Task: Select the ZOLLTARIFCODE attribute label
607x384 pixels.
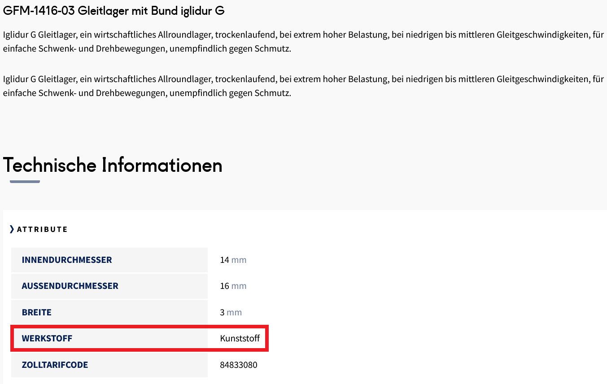Action: pyautogui.click(x=55, y=365)
